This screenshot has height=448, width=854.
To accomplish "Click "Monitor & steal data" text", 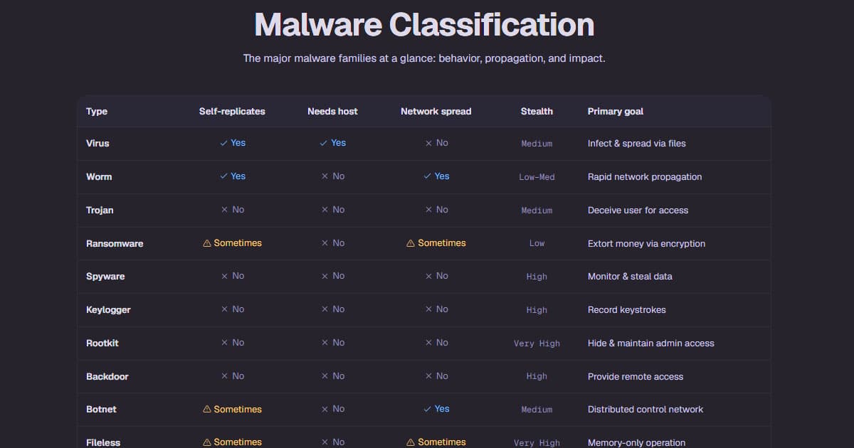I will [x=630, y=276].
